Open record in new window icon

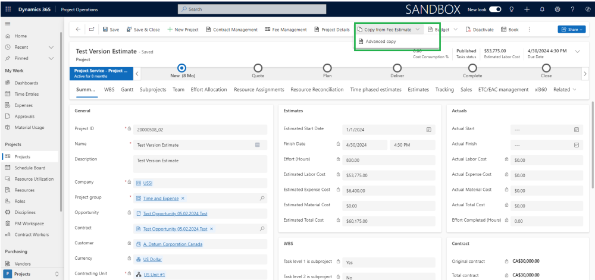[x=92, y=30]
